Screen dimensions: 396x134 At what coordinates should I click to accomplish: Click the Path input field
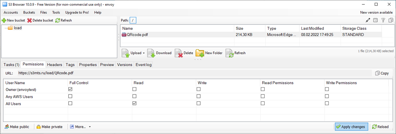pos(133,20)
